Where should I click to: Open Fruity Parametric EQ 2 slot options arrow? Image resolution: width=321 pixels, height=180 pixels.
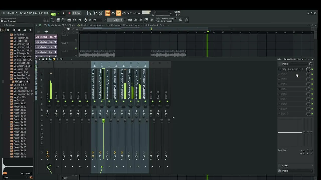click(279, 69)
